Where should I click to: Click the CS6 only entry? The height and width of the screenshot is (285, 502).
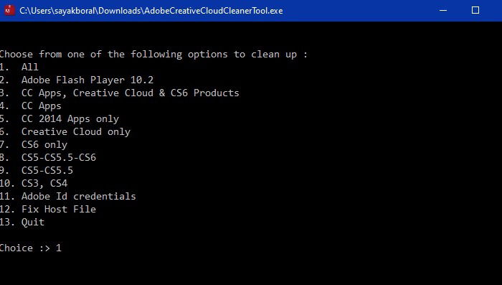click(34, 144)
